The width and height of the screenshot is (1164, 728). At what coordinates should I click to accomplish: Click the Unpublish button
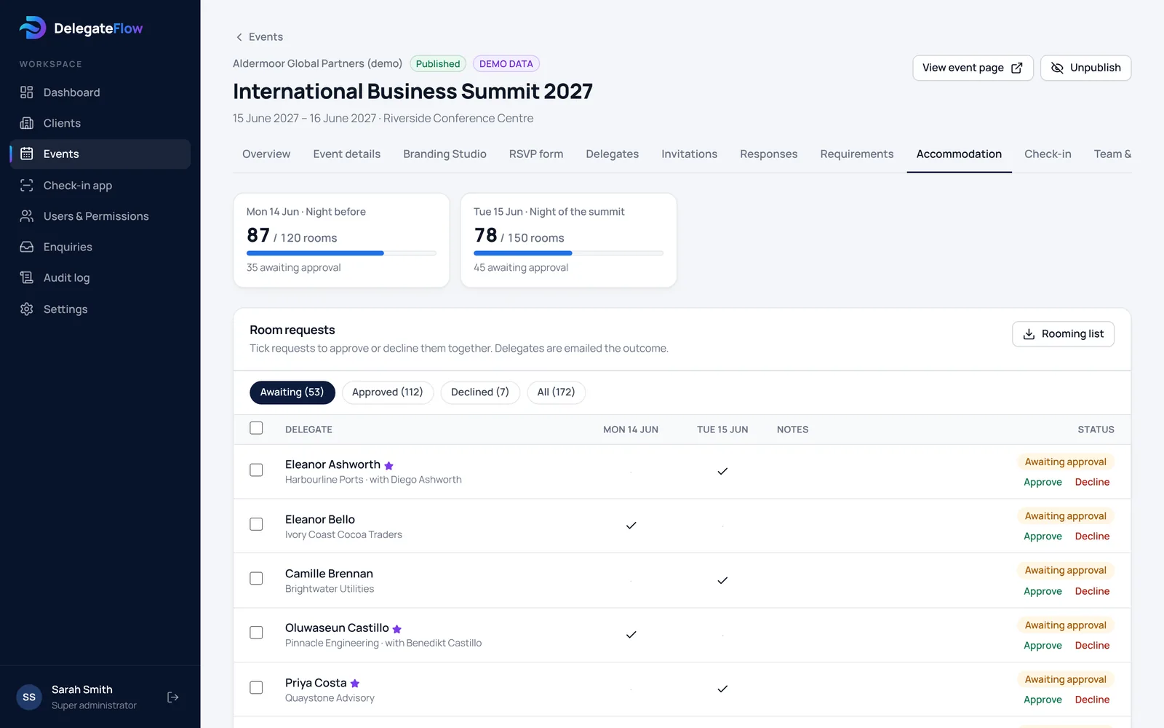(x=1085, y=68)
